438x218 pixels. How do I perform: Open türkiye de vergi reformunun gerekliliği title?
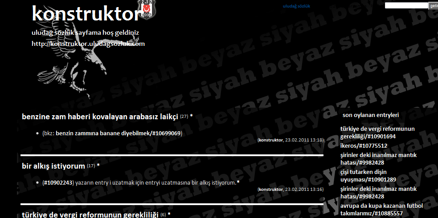pos(90,215)
